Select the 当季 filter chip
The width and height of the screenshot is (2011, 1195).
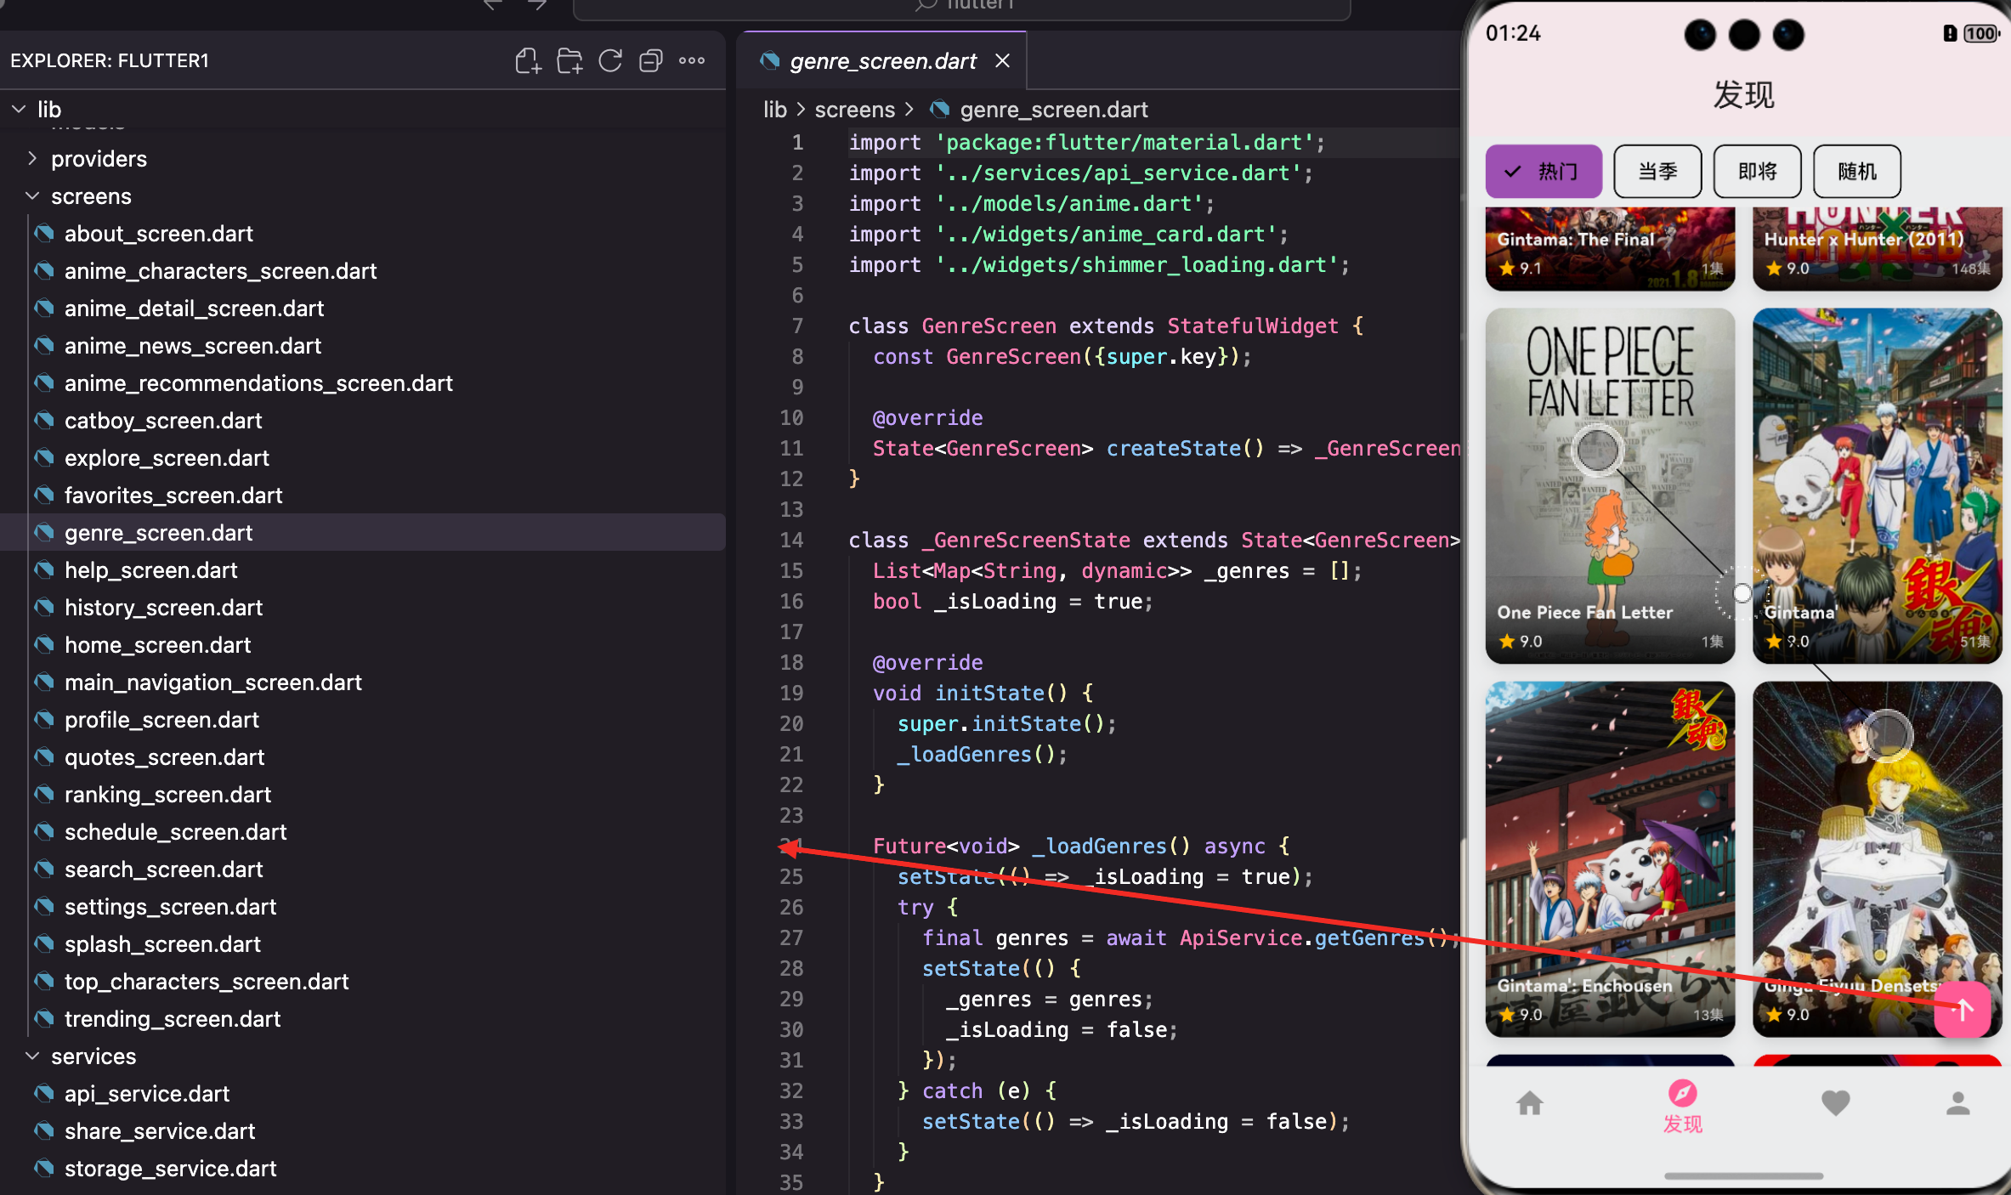(x=1657, y=172)
